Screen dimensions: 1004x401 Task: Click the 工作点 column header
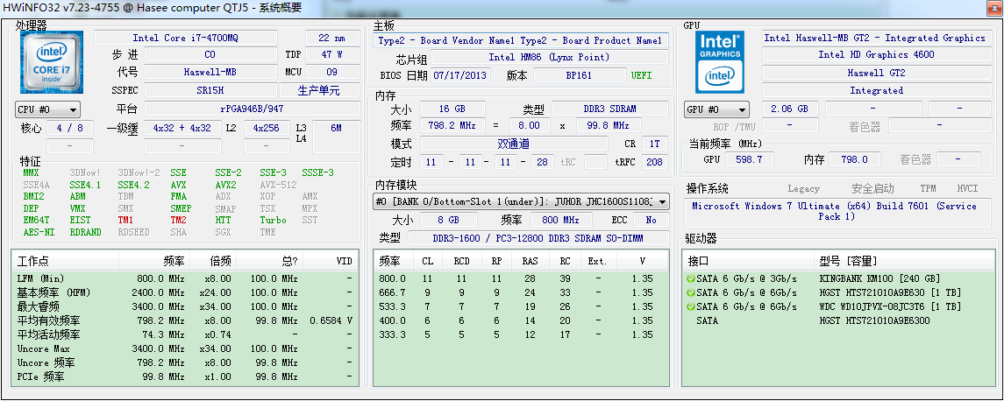65,261
